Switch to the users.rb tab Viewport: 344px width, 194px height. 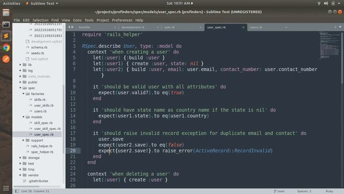click(256, 27)
